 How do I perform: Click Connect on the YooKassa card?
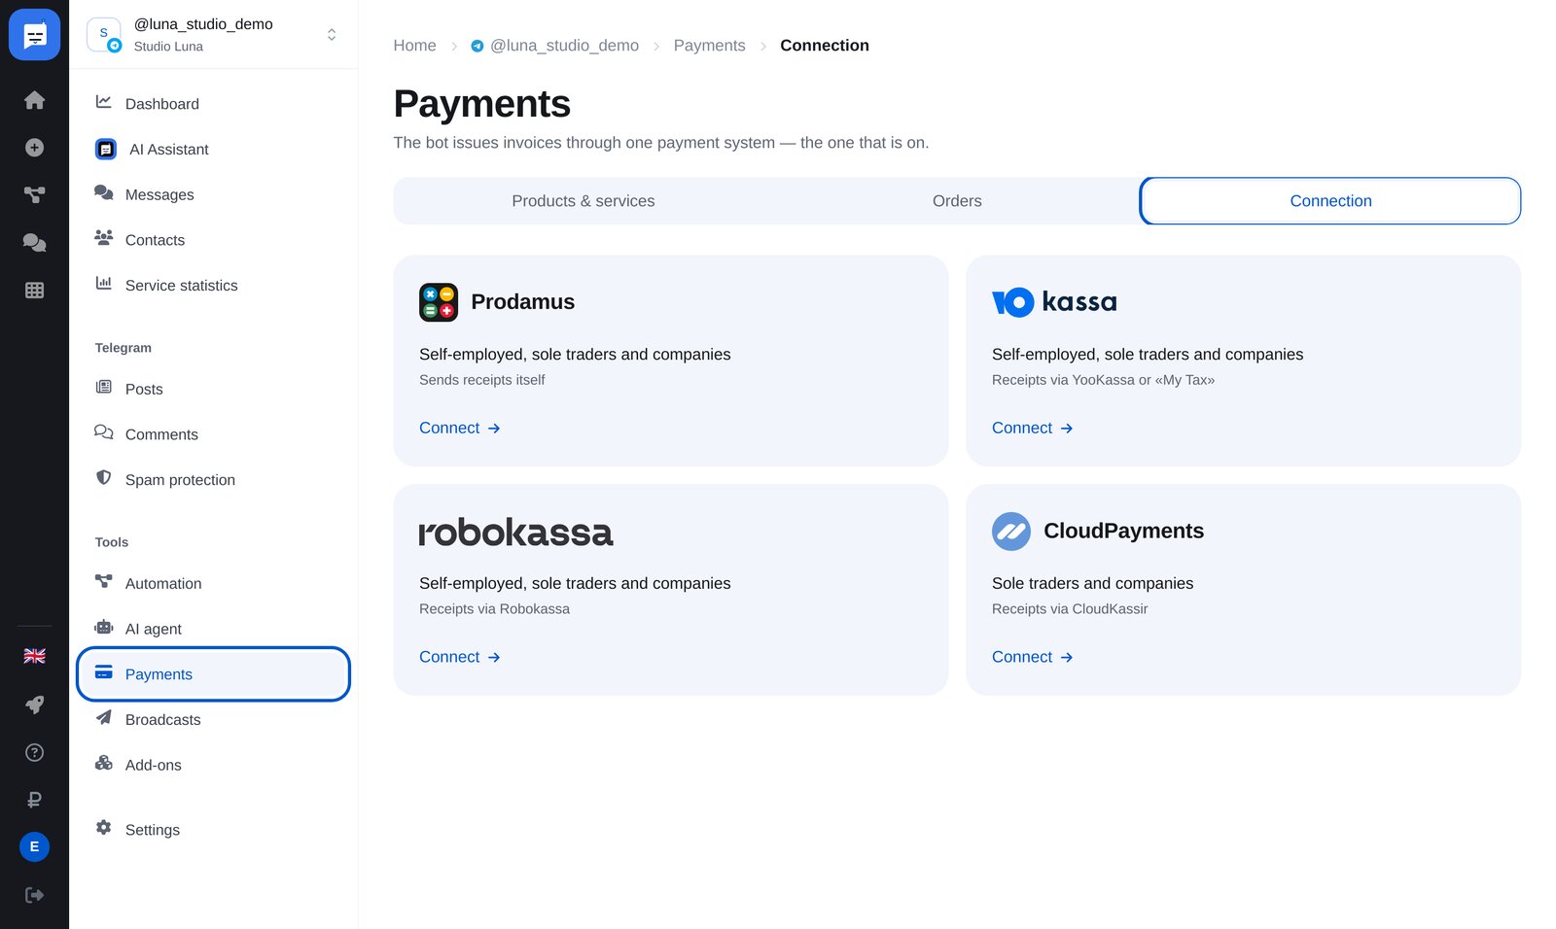1033,428
